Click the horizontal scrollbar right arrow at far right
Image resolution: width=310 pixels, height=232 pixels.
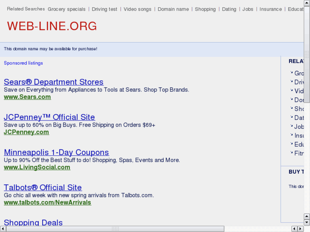[301, 229]
